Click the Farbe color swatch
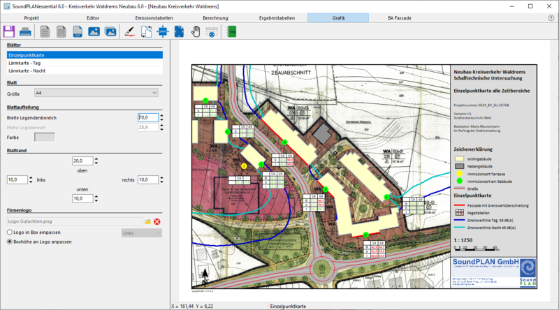This screenshot has height=310, width=559. click(45, 137)
